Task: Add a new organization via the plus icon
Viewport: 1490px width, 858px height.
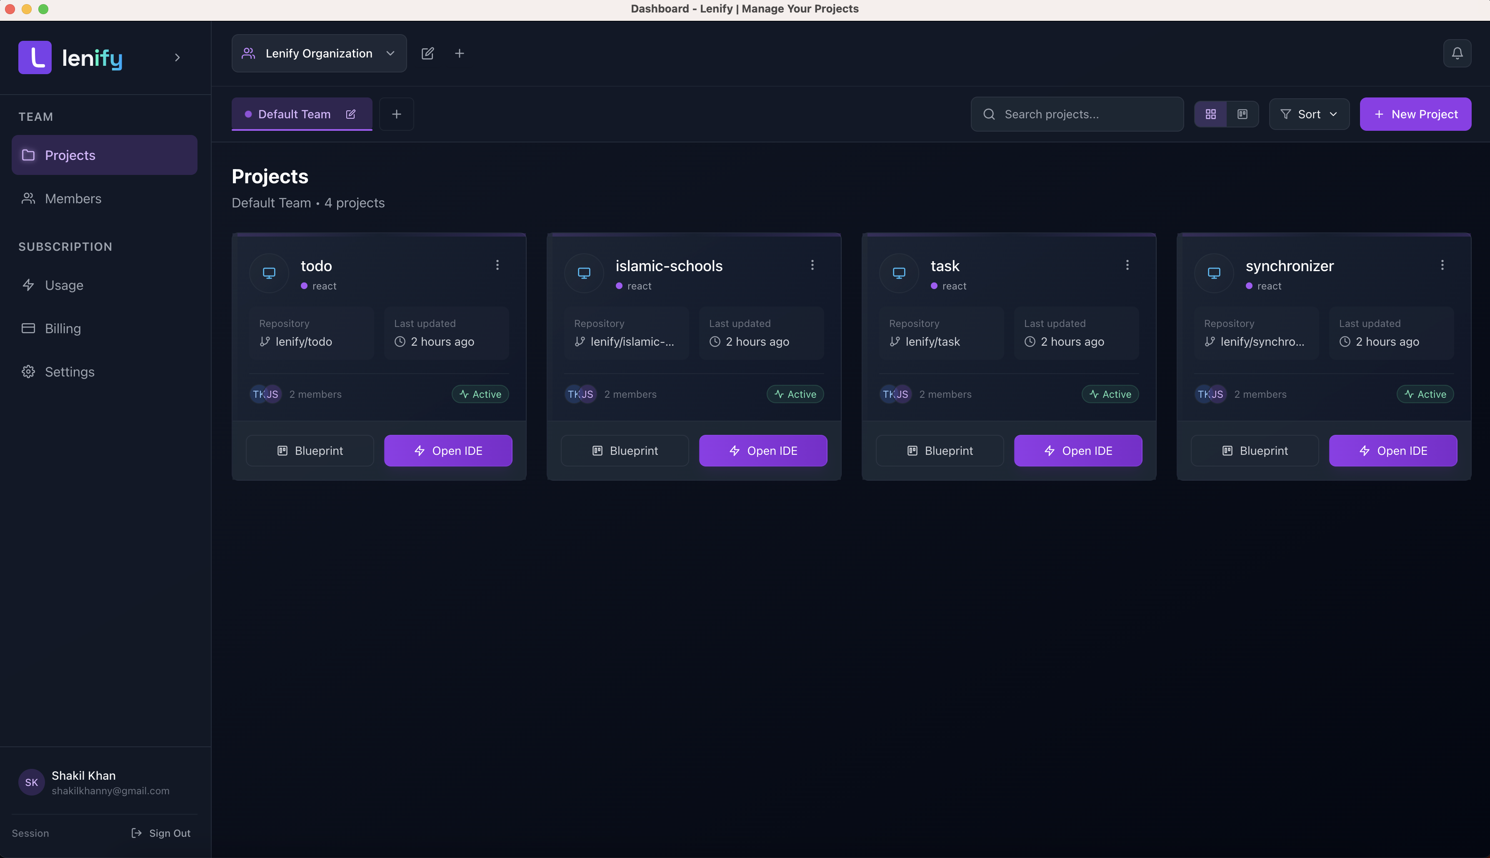Action: click(459, 53)
